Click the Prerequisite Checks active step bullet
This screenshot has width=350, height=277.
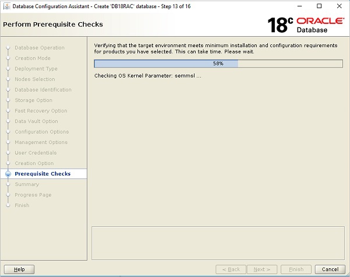click(8, 174)
